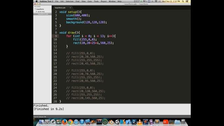Image resolution: width=224 pixels, height=126 pixels.
Task: Click 'fill(255,0,0);' on line 10
Action: pos(85,40)
